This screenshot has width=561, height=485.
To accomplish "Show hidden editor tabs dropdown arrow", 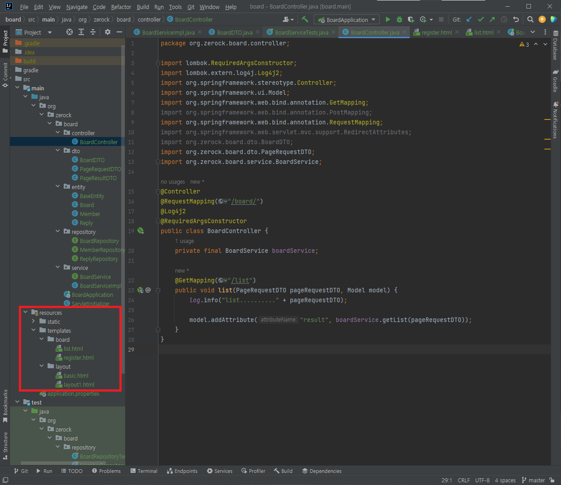I will [533, 32].
